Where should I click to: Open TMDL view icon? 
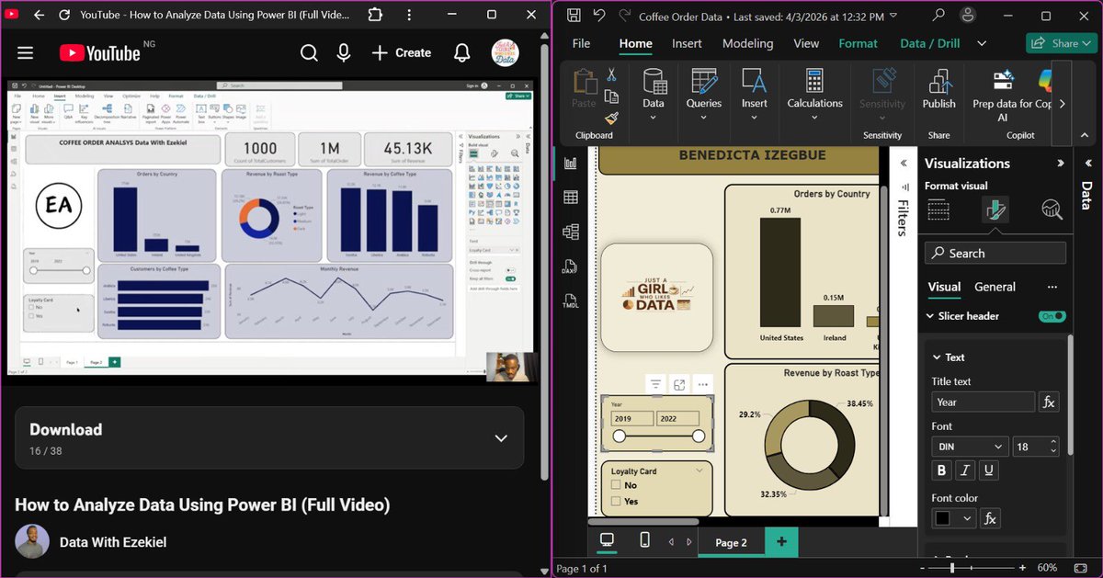point(570,300)
